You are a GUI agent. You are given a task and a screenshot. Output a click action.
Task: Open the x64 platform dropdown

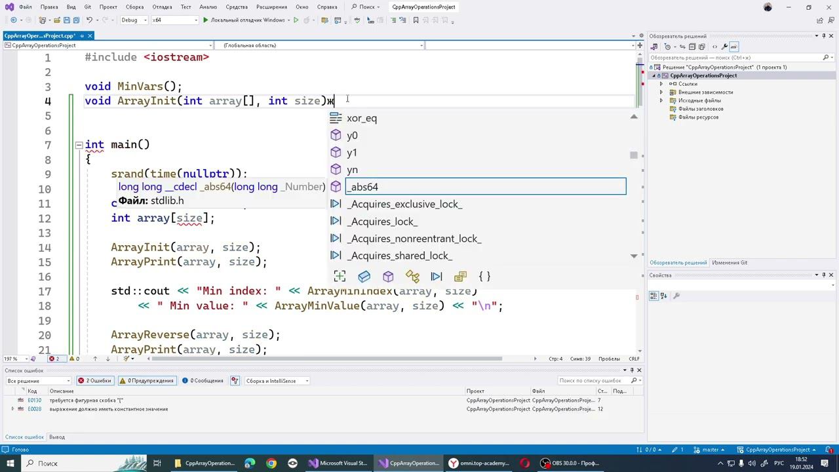(174, 20)
